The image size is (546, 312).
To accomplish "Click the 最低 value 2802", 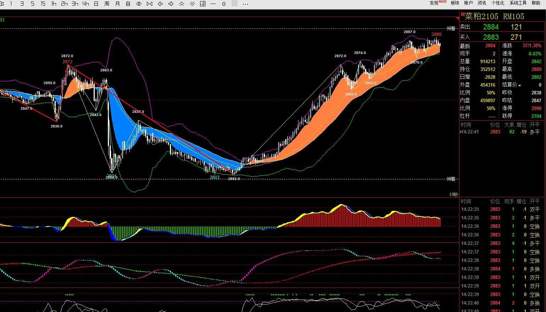I will click(x=536, y=77).
